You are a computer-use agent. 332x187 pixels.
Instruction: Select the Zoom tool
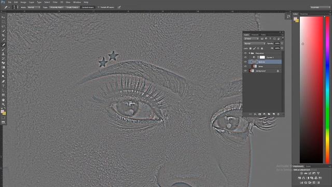tap(3, 104)
